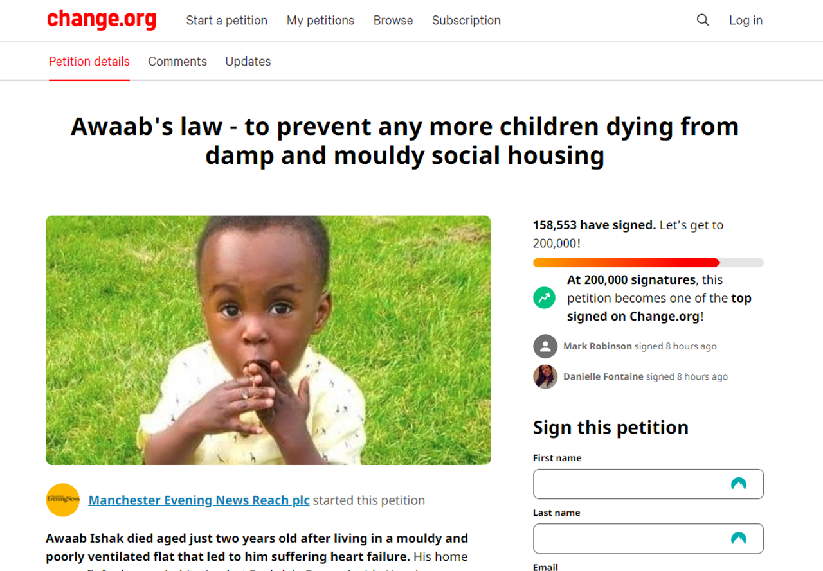Open Start a petition page
The image size is (823, 571).
(x=226, y=21)
